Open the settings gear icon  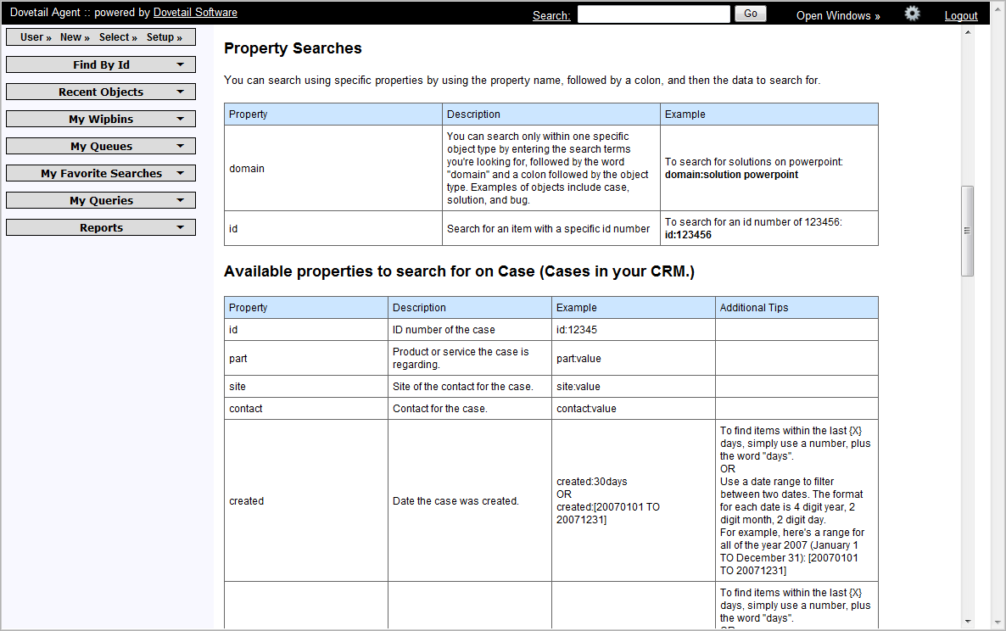pyautogui.click(x=912, y=14)
